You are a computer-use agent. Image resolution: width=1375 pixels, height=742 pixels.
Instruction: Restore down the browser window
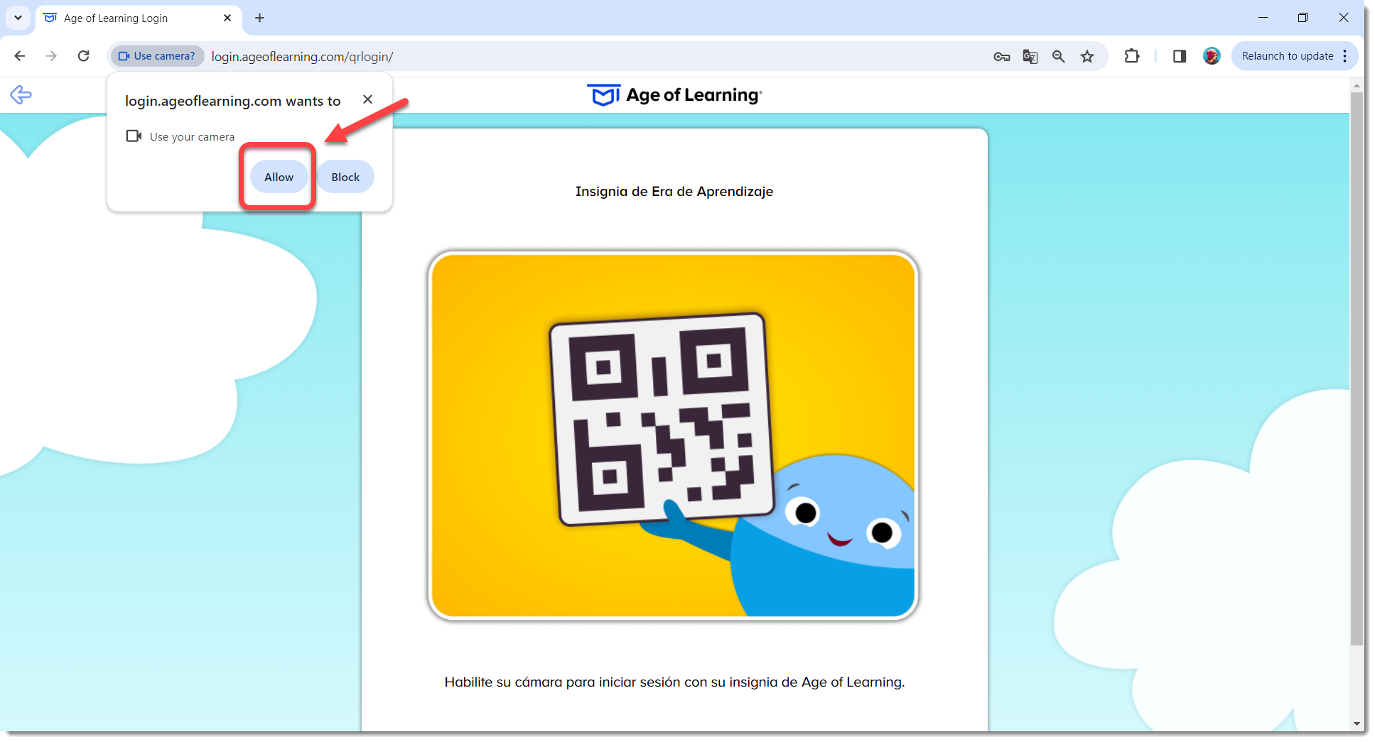[x=1303, y=18]
